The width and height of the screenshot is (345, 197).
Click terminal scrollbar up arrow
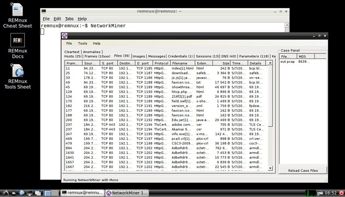[287, 25]
